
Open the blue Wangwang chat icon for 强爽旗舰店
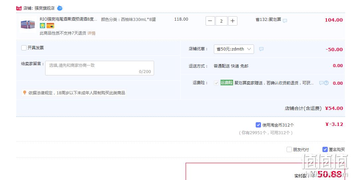click(x=60, y=8)
